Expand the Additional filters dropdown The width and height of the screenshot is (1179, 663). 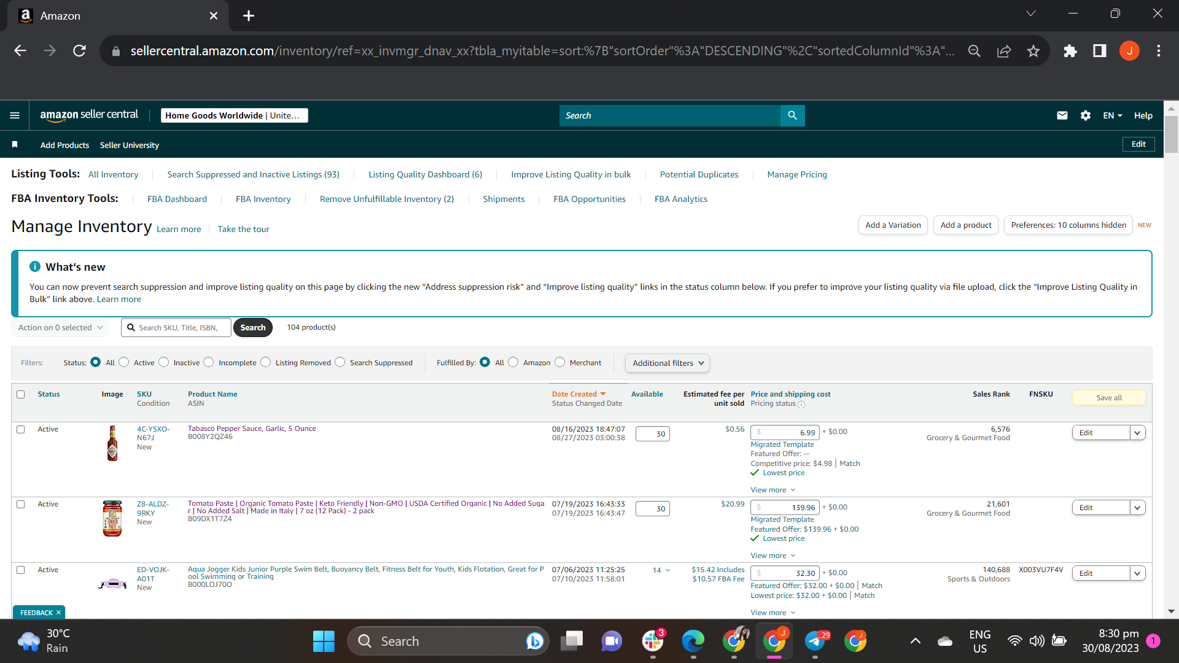(667, 363)
